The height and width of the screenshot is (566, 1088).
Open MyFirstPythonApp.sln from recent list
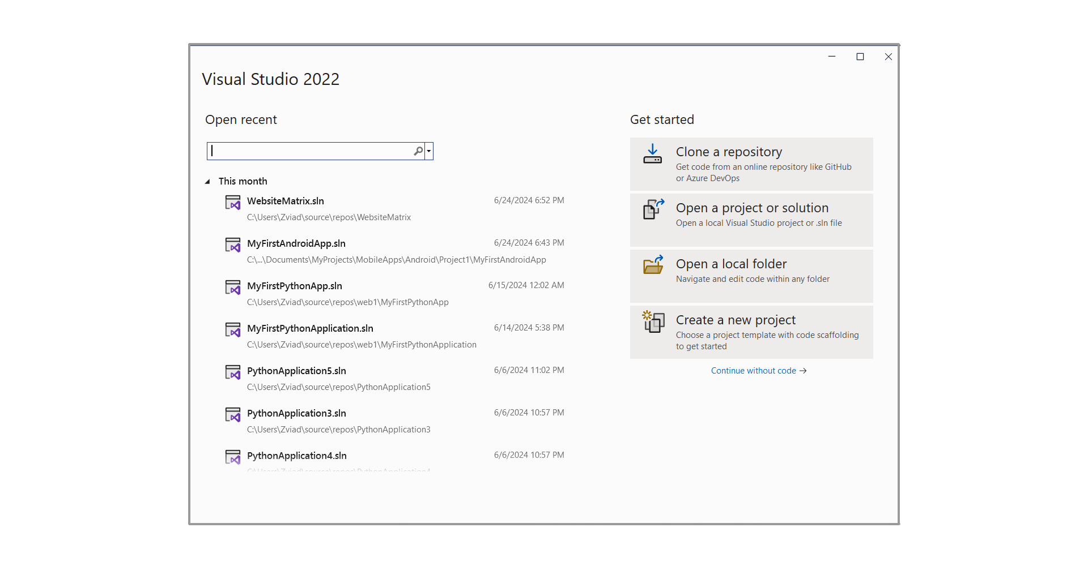(x=295, y=286)
